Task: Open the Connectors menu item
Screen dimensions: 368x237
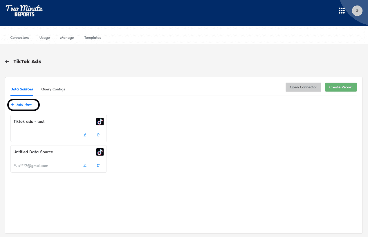Action: 19,38
